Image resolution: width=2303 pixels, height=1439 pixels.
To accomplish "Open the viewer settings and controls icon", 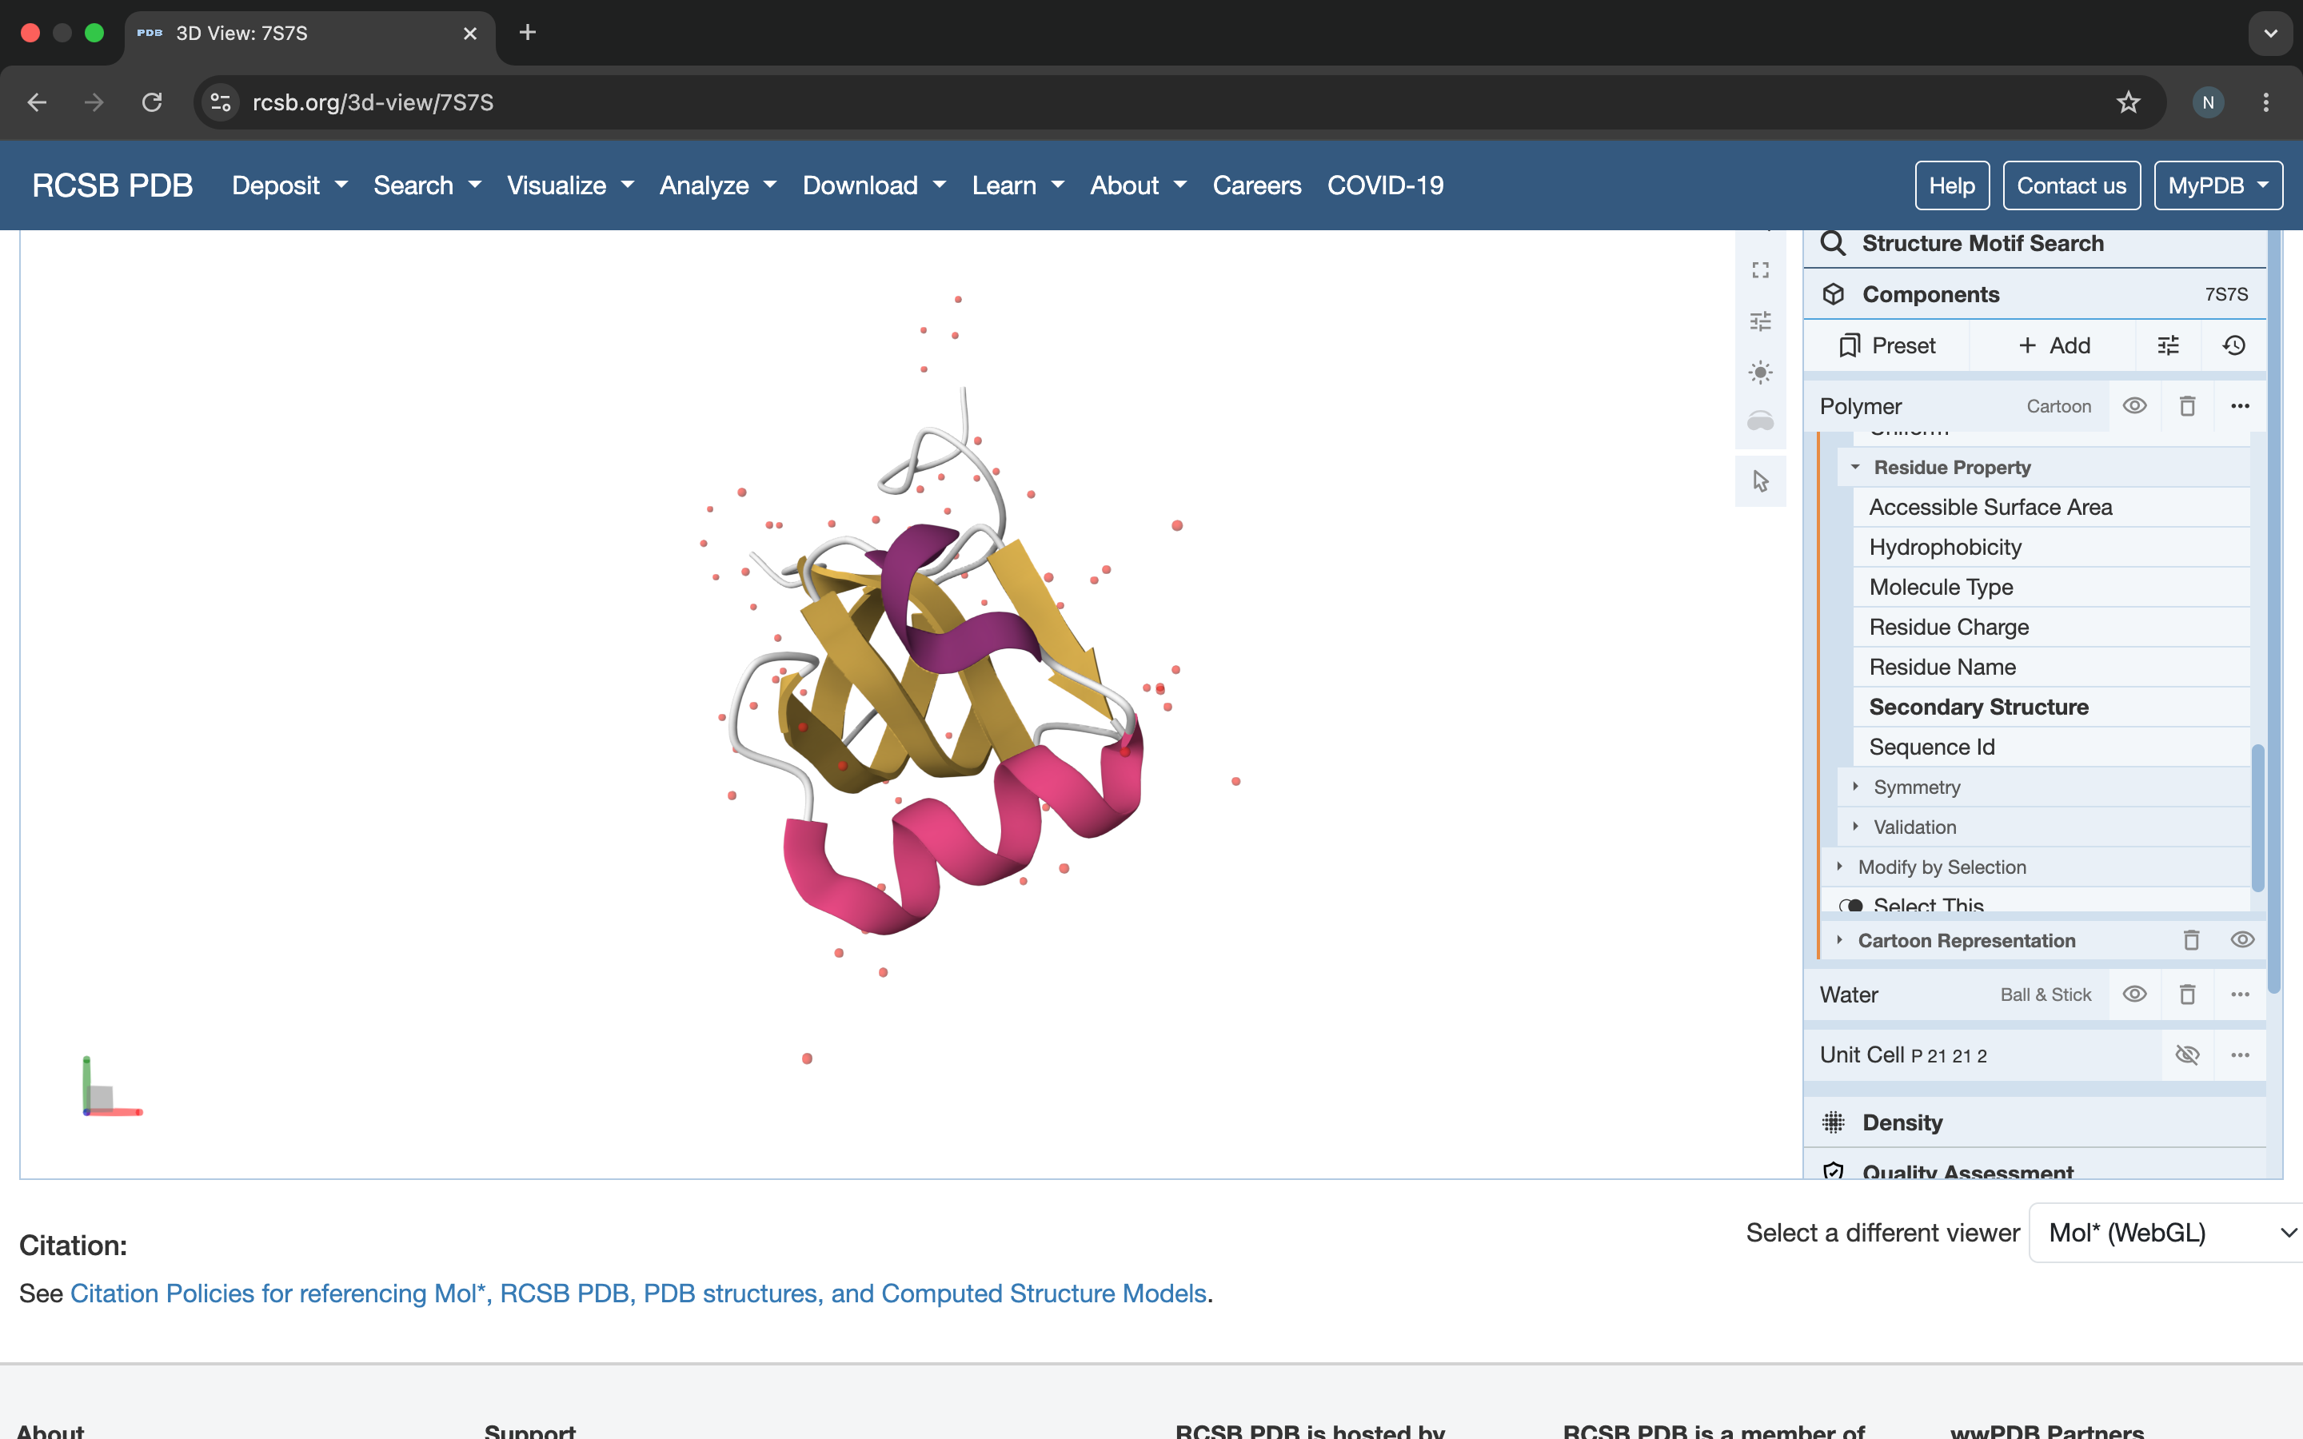I will coord(1759,321).
